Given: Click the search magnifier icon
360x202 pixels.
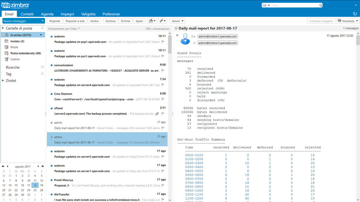Looking at the screenshot, I should pyautogui.click(x=321, y=5).
